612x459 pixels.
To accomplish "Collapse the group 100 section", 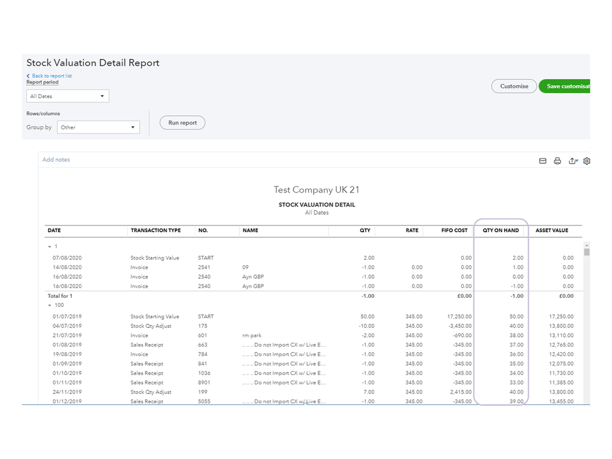I will [x=49, y=305].
